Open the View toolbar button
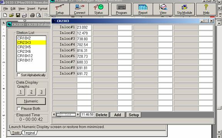 pos(163,9)
